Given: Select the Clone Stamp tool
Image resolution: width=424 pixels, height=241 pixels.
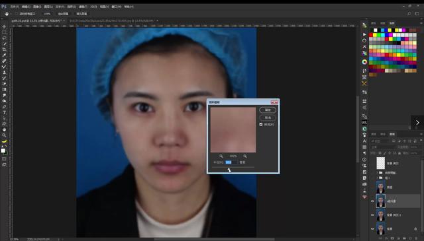Looking at the screenshot, I should [x=4, y=72].
